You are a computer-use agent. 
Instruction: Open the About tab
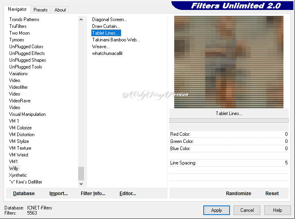pyautogui.click(x=60, y=10)
